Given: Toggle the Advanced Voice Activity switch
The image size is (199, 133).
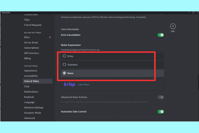Looking at the screenshot, I should coord(161,97).
